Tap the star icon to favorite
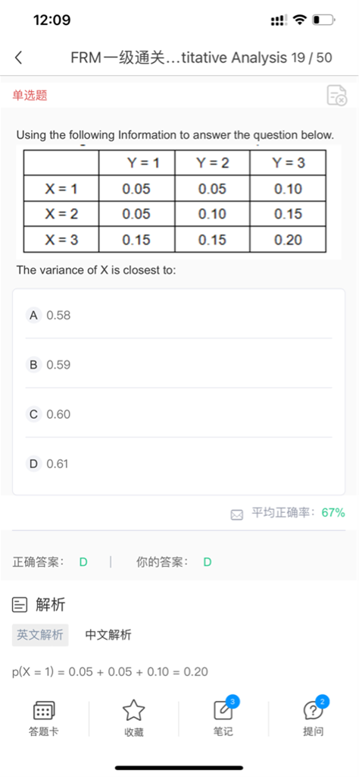359x777 pixels. (133, 710)
